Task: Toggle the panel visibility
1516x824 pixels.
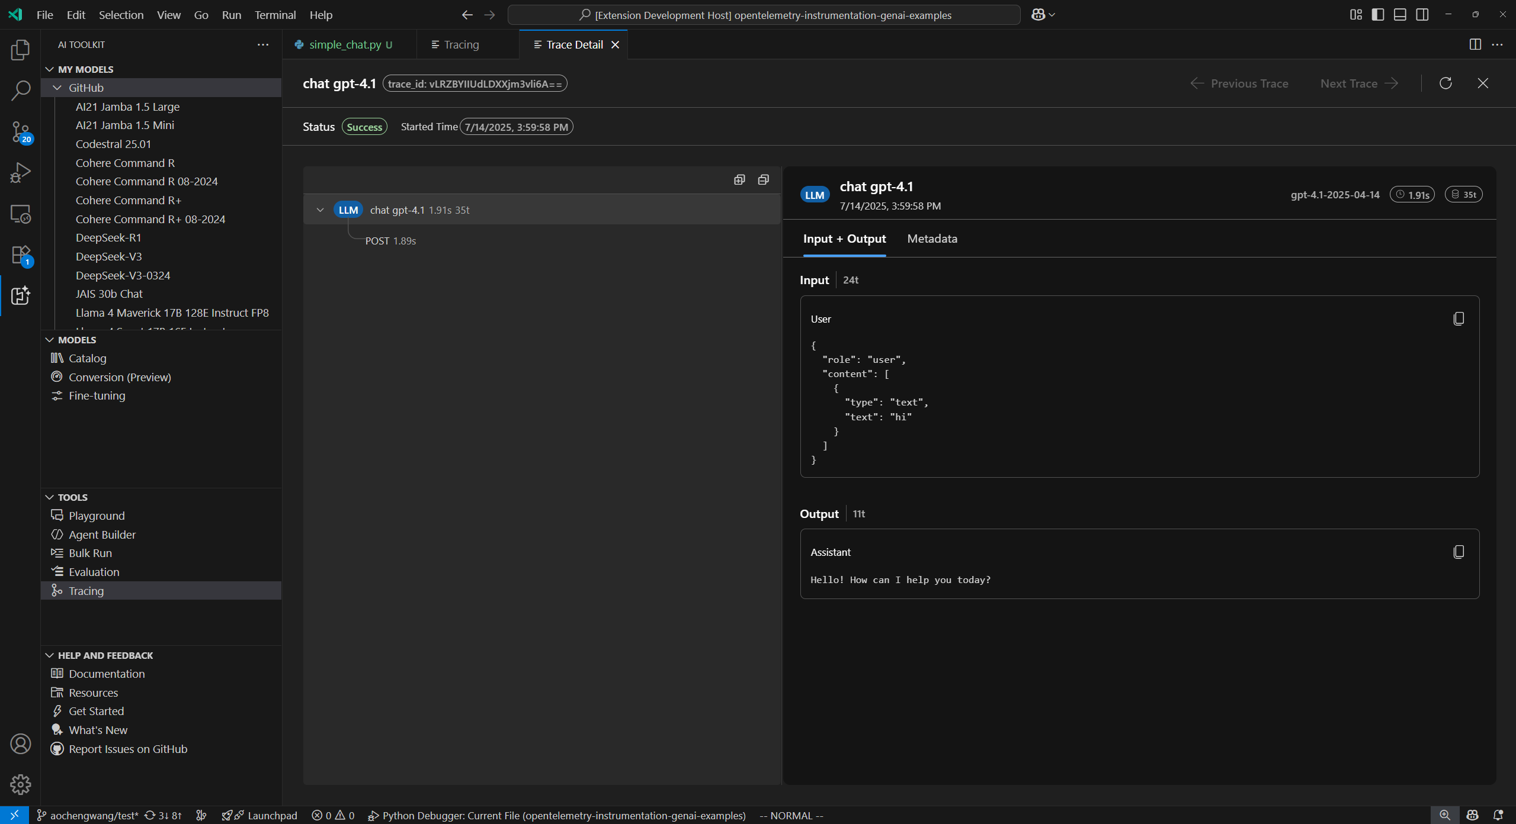Action: [x=1400, y=14]
